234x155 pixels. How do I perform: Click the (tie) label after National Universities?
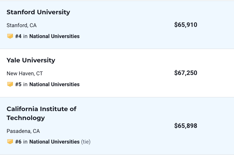(x=86, y=142)
